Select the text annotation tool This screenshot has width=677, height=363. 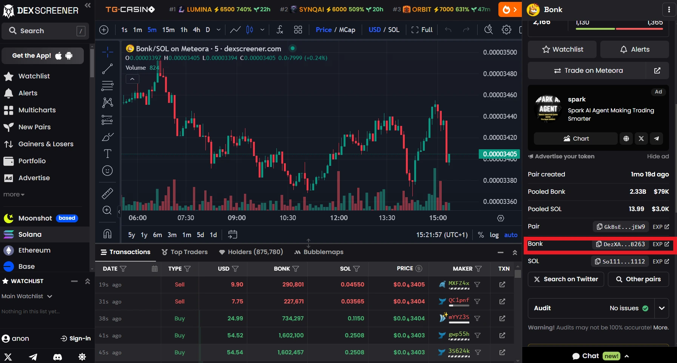pyautogui.click(x=107, y=153)
